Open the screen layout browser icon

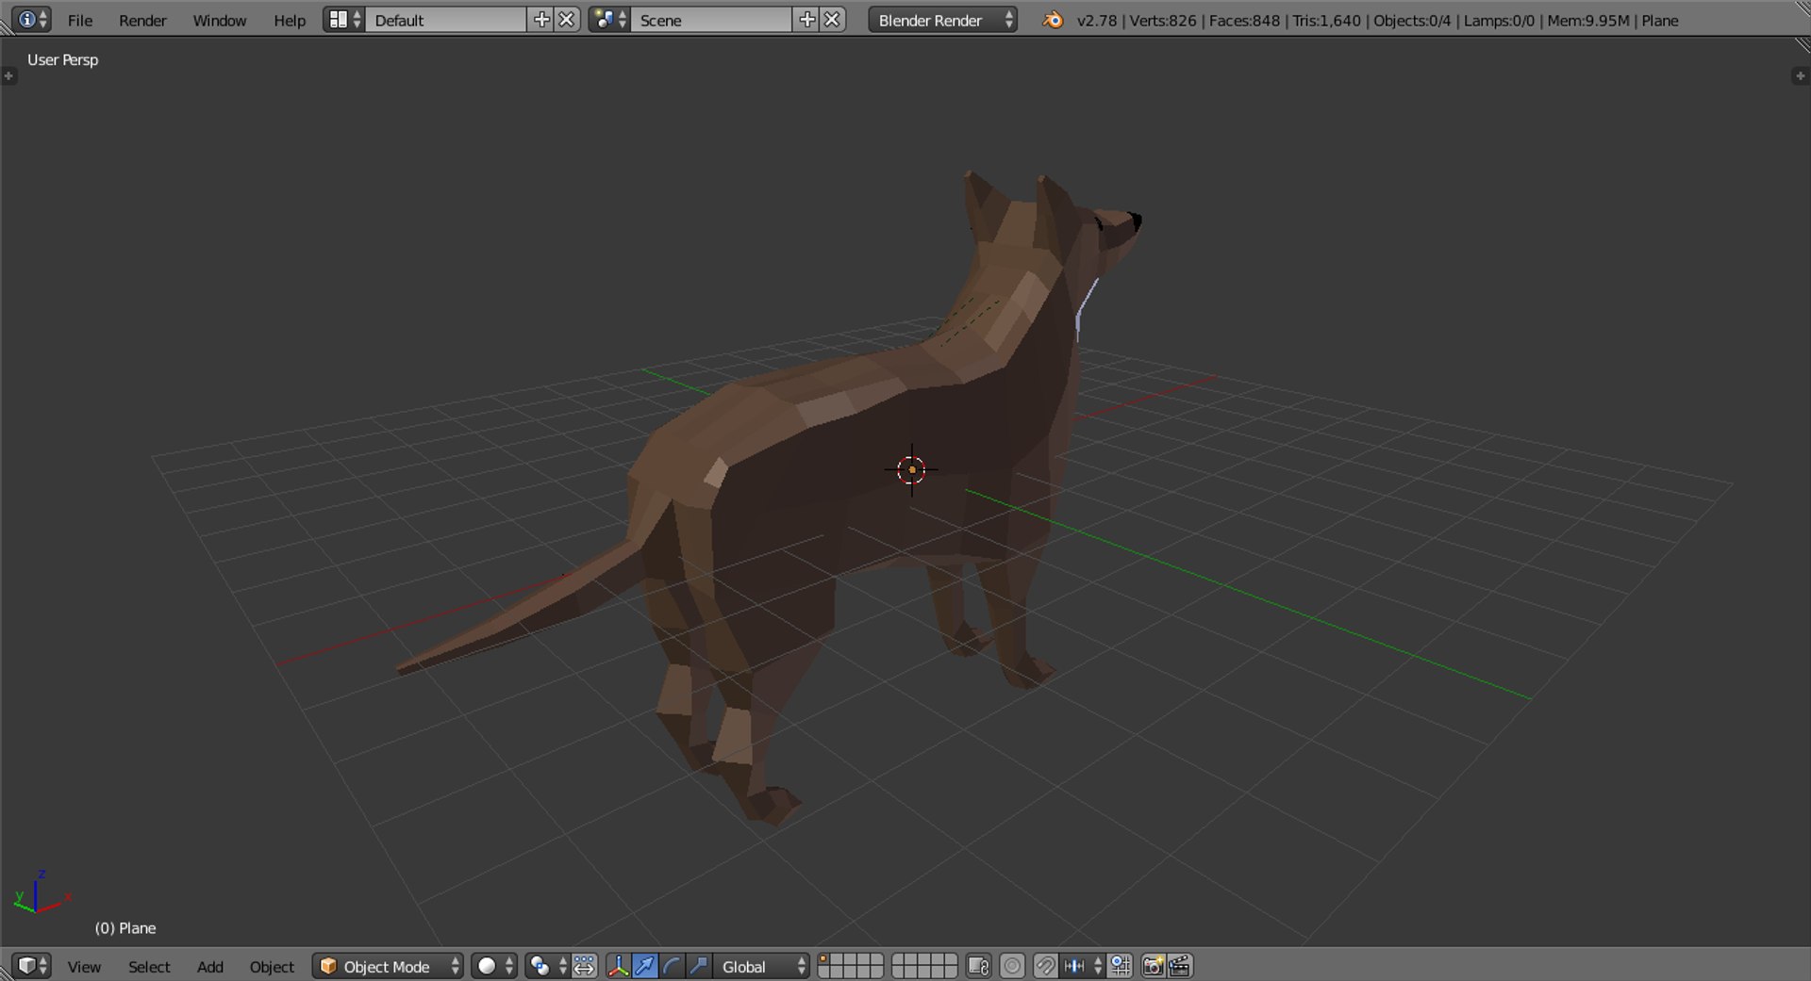tap(344, 20)
